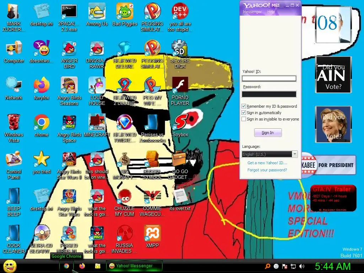Open the COCK CLEANER shortcut

pos(14,239)
